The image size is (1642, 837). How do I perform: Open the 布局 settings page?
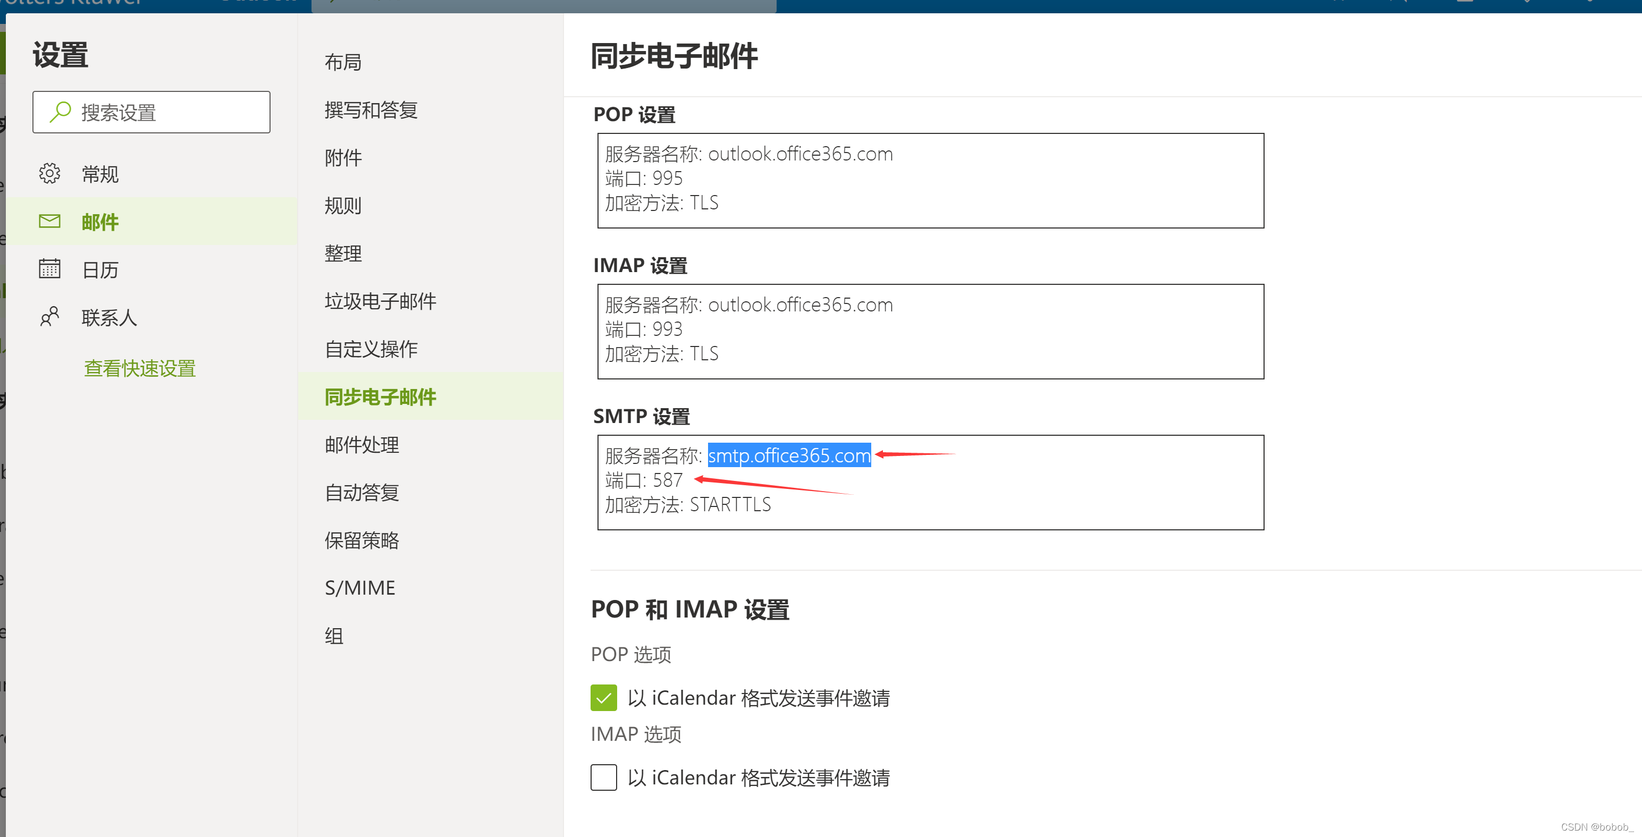pos(343,62)
